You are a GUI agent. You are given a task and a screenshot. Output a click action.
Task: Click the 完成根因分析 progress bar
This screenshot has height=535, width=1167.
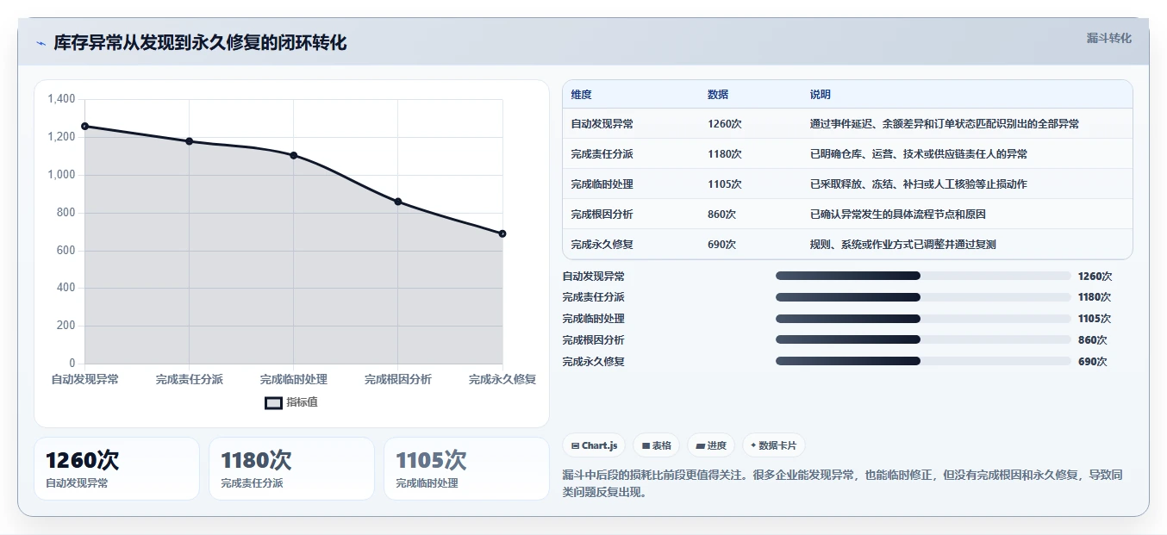923,339
